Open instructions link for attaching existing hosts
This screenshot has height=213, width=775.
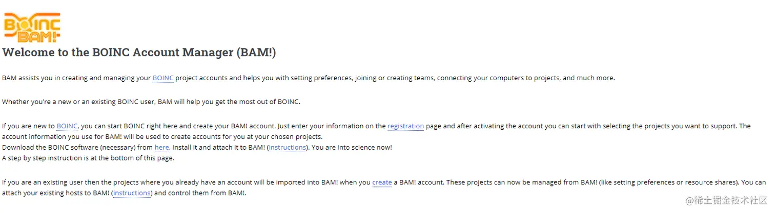pos(132,193)
